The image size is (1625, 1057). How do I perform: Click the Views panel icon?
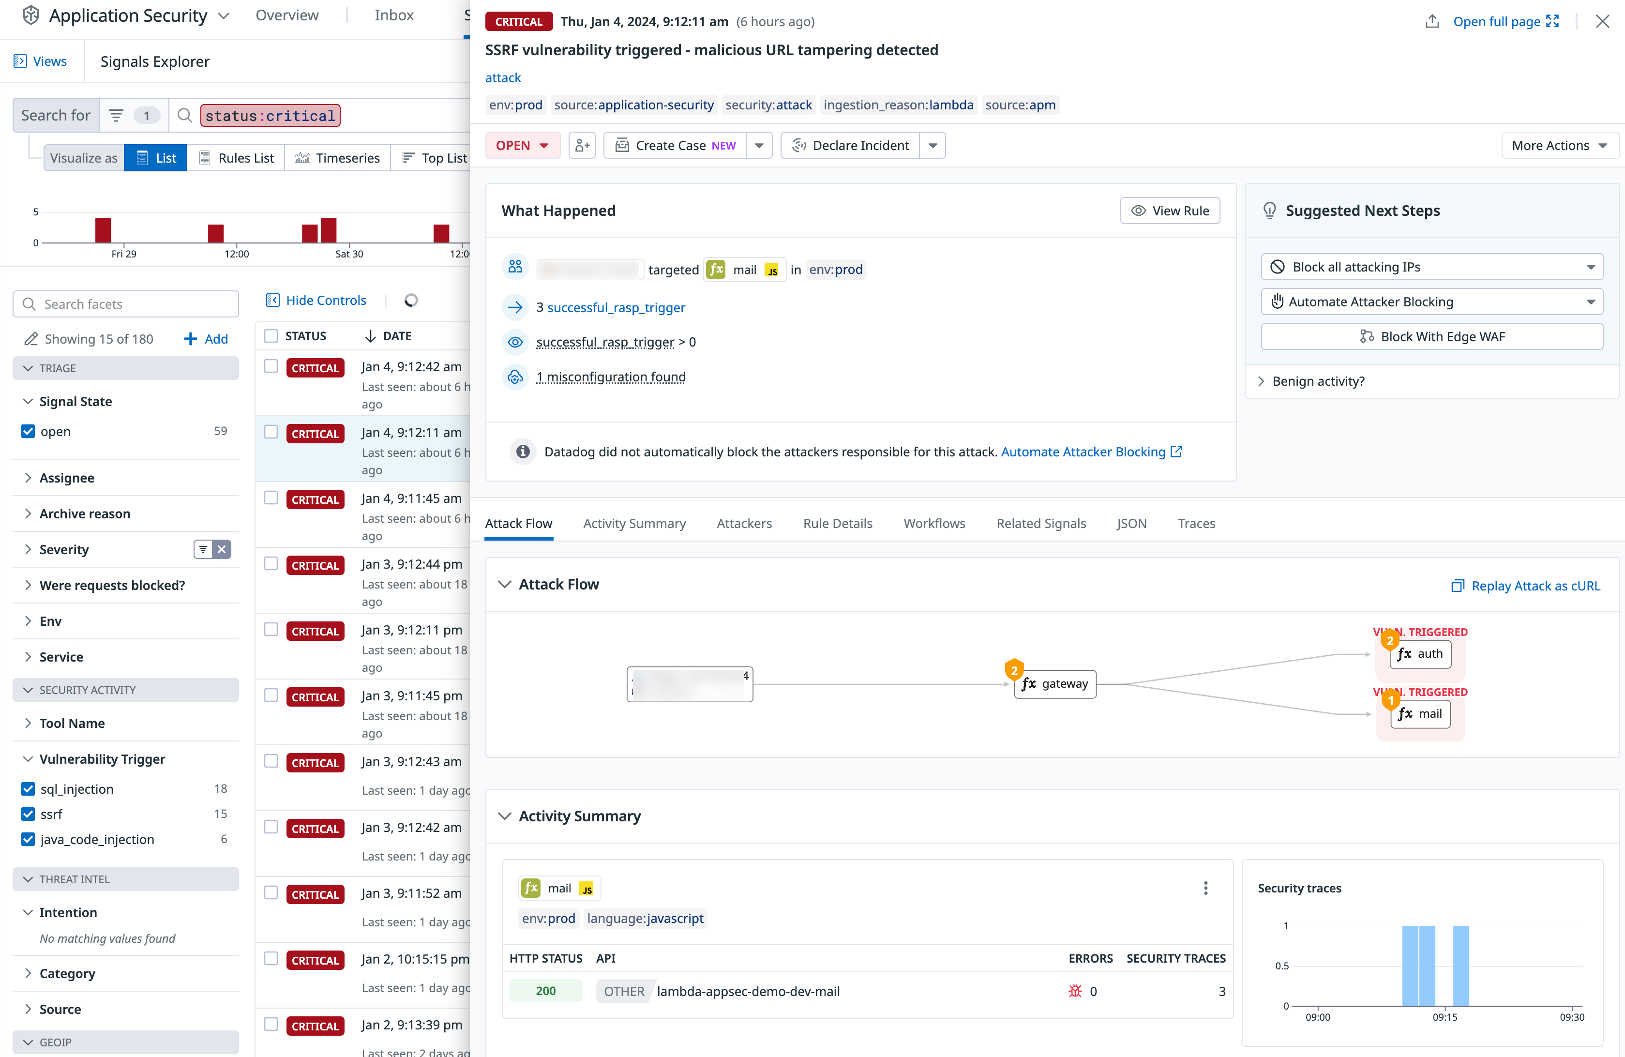pos(20,61)
